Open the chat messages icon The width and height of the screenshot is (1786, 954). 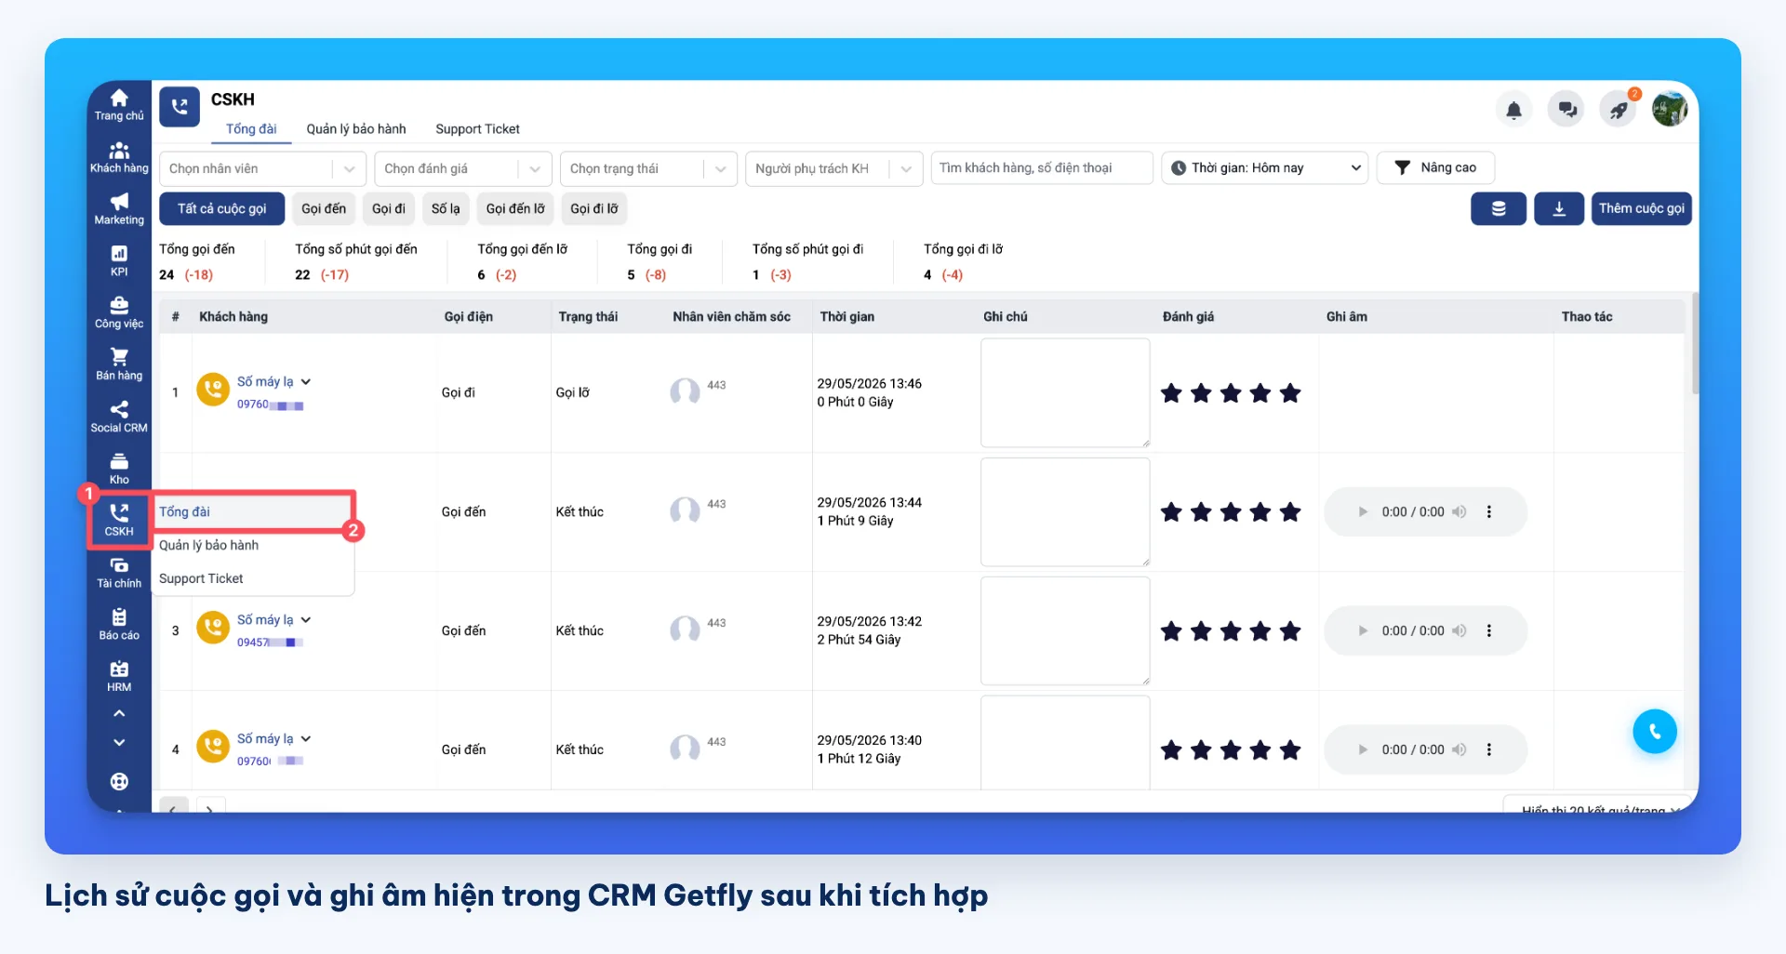pos(1566,110)
